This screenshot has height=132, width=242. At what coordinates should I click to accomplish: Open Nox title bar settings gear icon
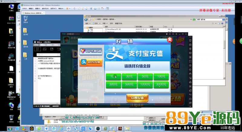(x=176, y=34)
